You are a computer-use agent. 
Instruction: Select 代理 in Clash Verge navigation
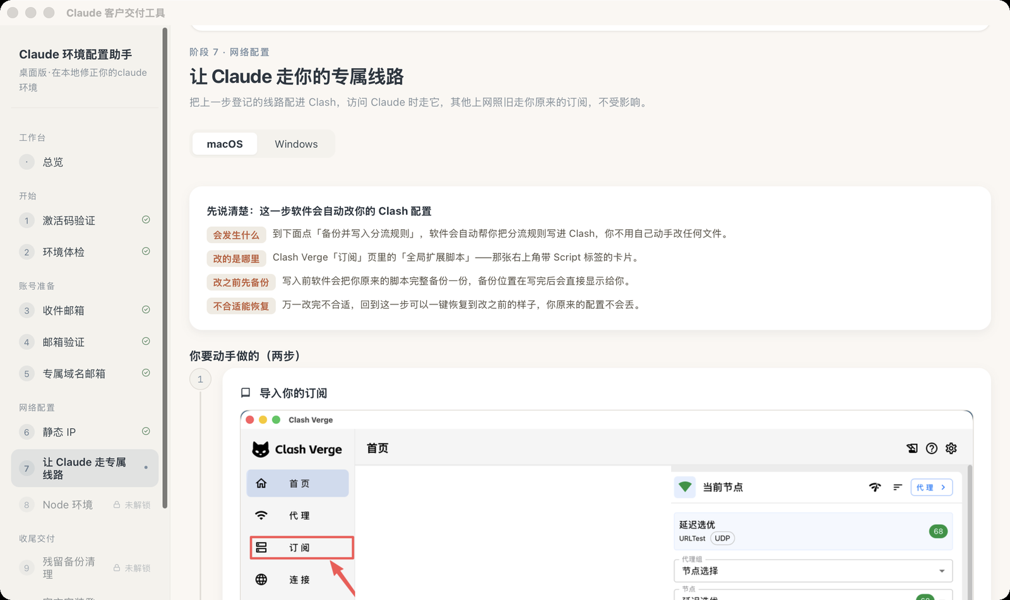(x=297, y=515)
